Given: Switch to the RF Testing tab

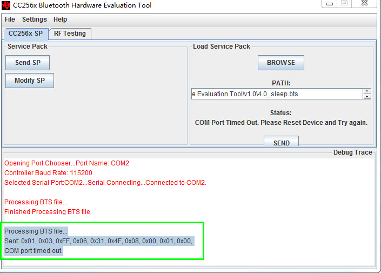Looking at the screenshot, I should (x=70, y=34).
